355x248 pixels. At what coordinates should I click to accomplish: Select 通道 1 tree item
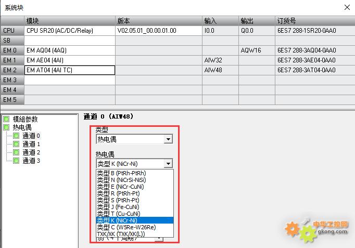(31, 144)
